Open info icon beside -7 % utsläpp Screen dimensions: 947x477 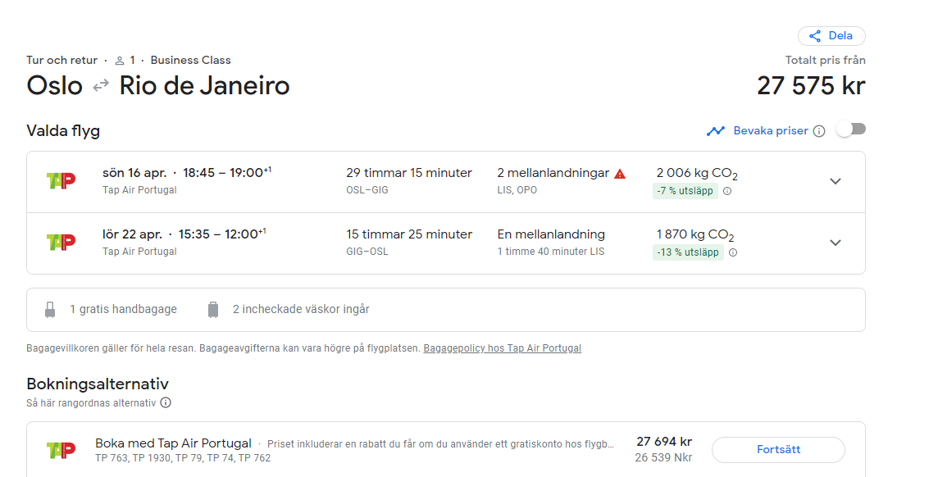(x=727, y=191)
